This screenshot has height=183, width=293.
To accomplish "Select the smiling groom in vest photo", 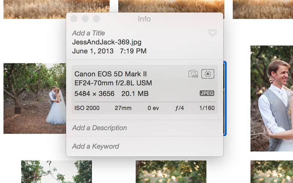I will [272, 98].
